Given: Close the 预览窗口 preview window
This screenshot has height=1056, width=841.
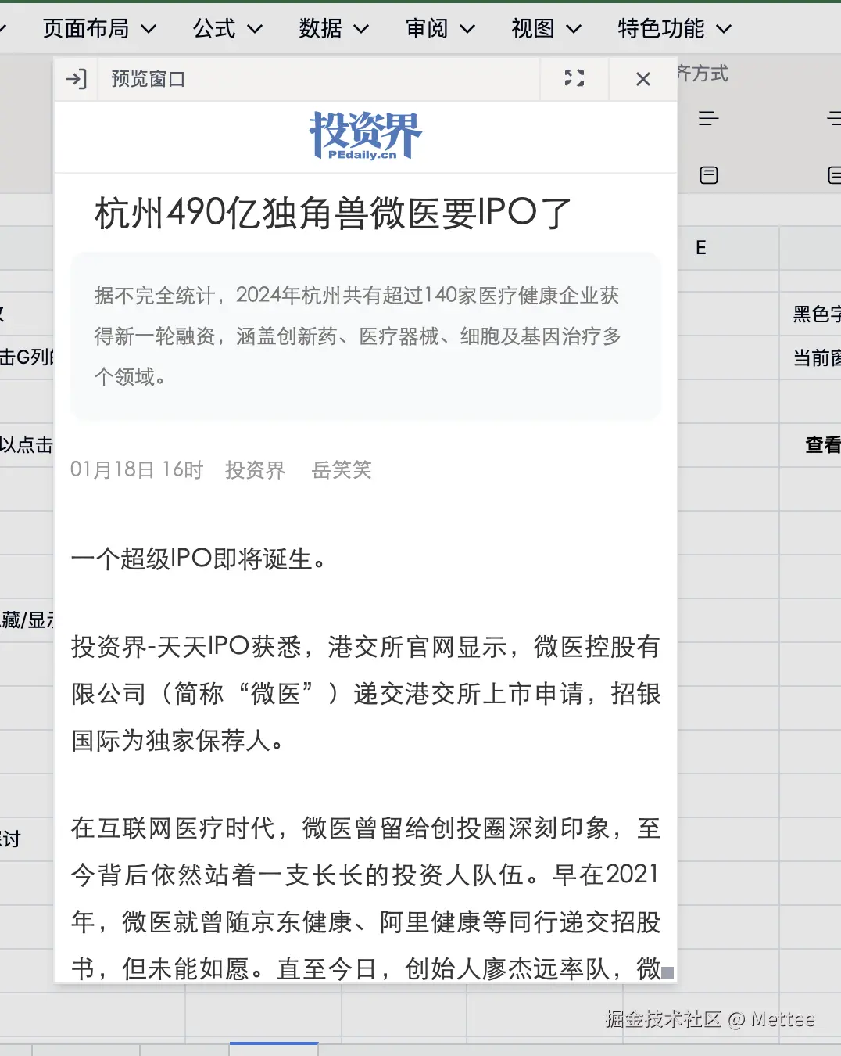Looking at the screenshot, I should [642, 78].
